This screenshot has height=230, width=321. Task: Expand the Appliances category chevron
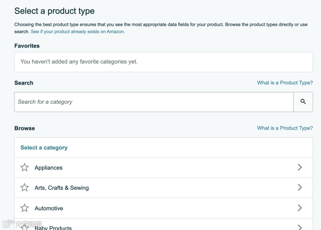click(300, 167)
